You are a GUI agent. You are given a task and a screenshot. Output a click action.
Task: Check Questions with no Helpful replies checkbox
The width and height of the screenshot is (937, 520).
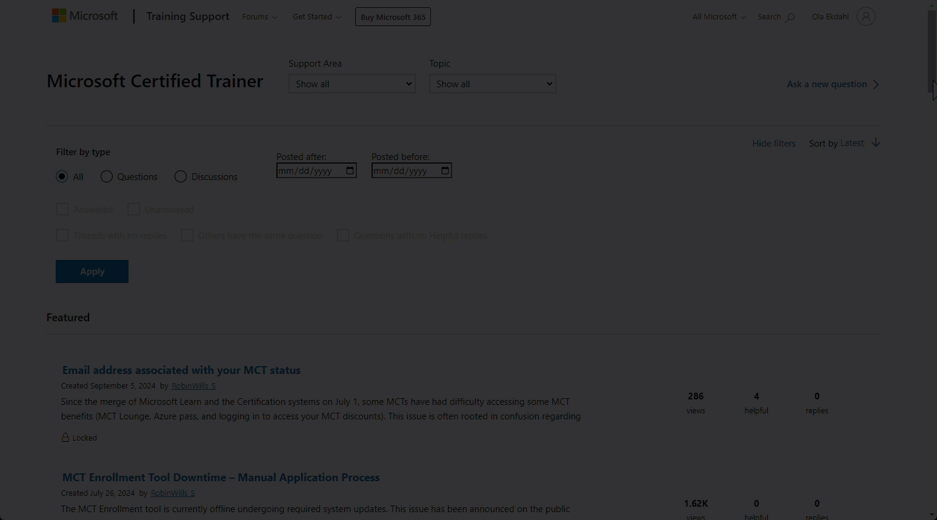343,235
